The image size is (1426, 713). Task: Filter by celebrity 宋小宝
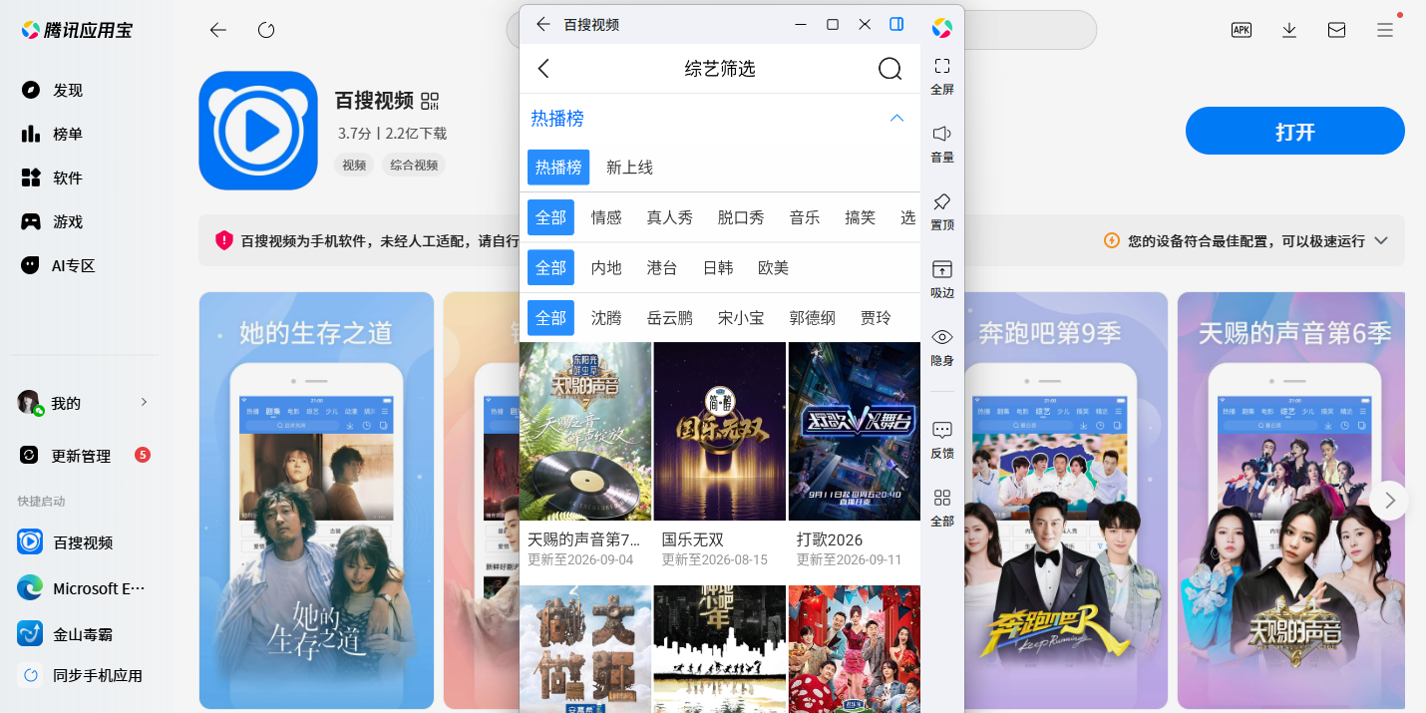pos(741,317)
